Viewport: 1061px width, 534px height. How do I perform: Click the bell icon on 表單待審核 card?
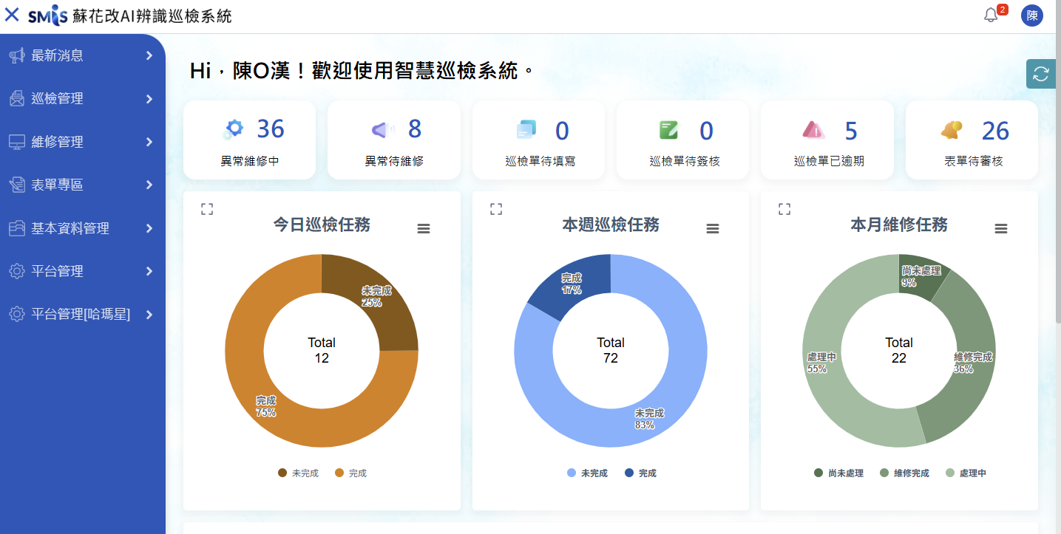[x=952, y=130]
